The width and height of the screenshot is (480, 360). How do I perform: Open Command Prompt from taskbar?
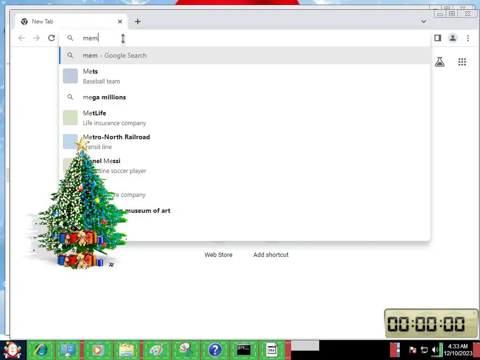(x=244, y=350)
